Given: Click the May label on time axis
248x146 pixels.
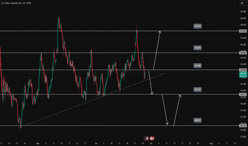Looking at the screenshot, I should [x=38, y=143].
